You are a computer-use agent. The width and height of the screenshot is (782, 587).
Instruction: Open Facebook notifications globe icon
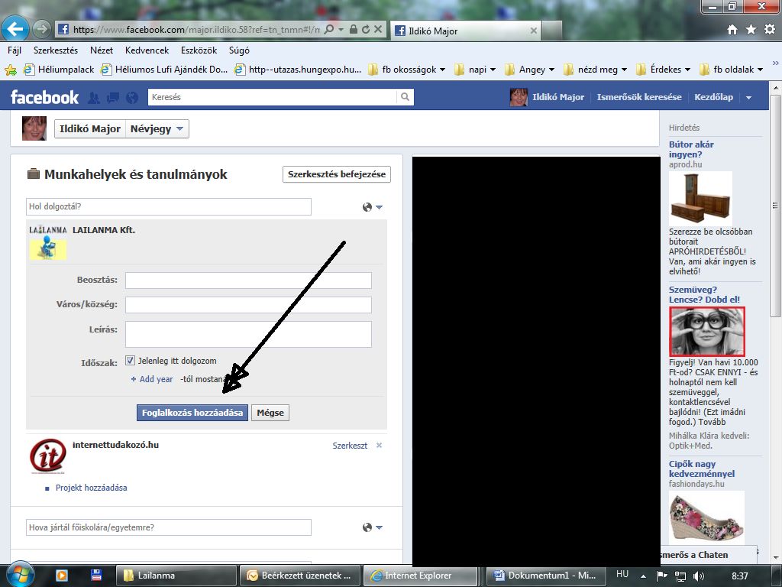pos(131,97)
